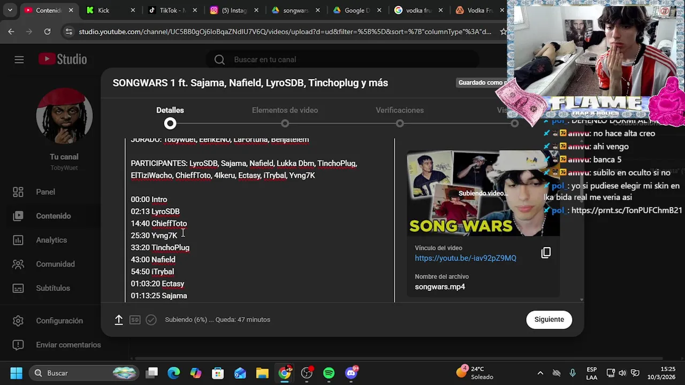Launch Microsoft Edge from the taskbar
The height and width of the screenshot is (385, 685).
pyautogui.click(x=174, y=373)
